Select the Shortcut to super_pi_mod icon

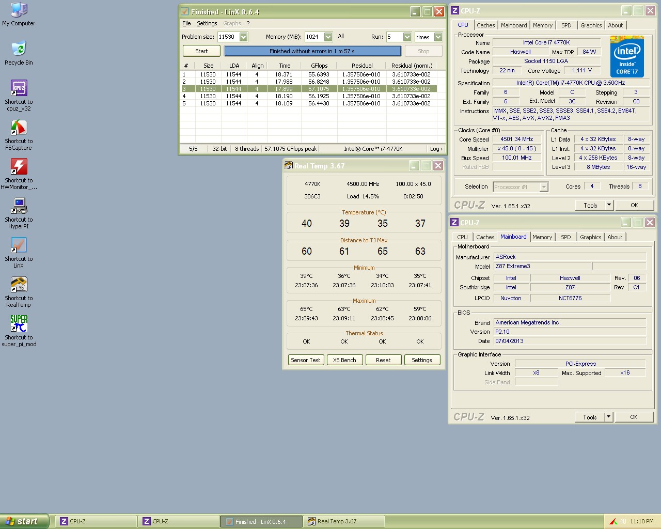tap(19, 331)
